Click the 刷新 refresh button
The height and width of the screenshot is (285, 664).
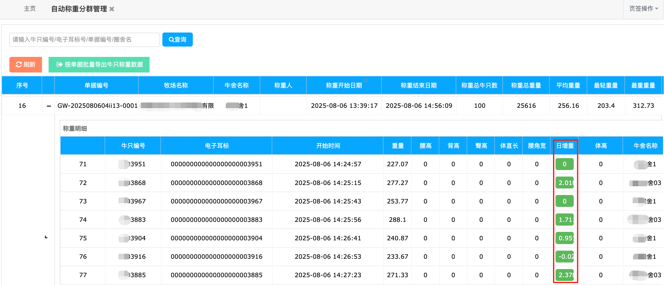click(x=26, y=65)
